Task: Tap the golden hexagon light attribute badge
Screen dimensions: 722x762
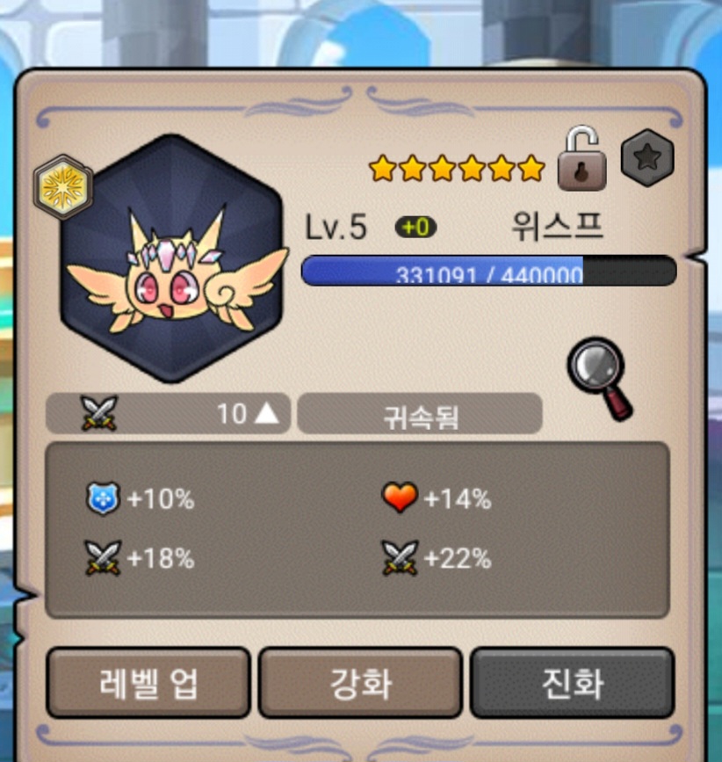Action: (63, 187)
